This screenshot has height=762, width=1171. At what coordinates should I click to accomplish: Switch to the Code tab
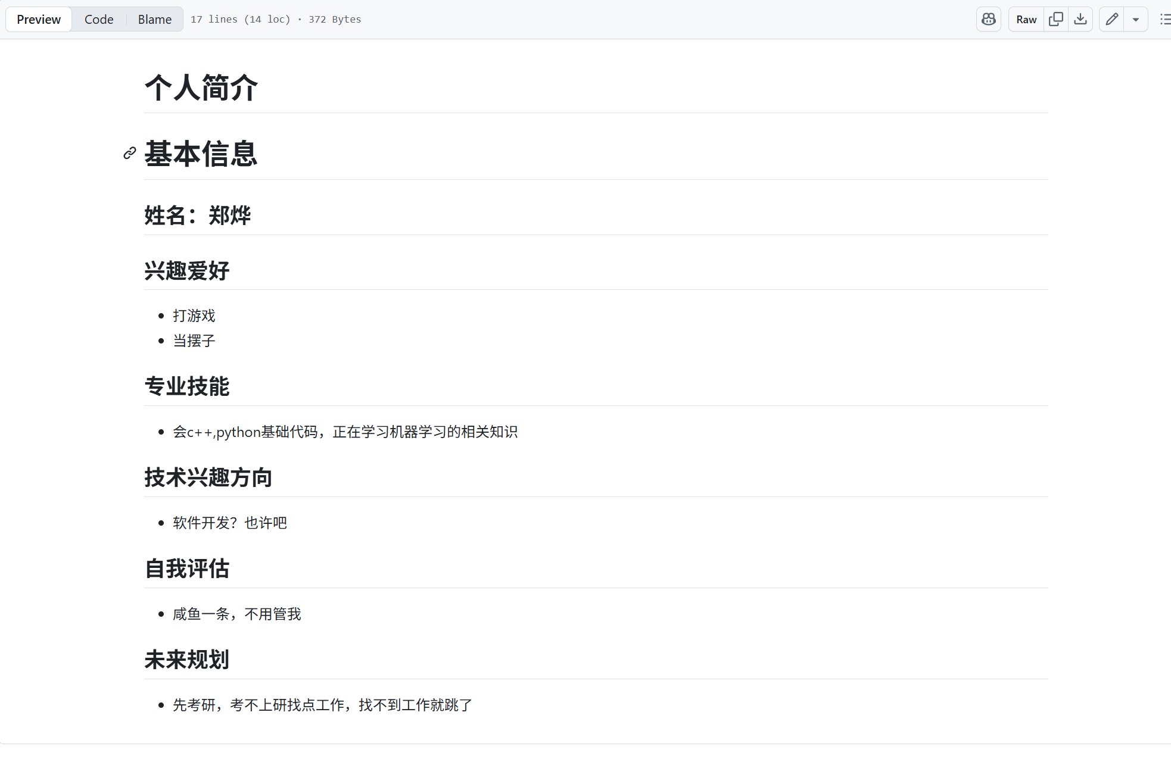(x=99, y=19)
